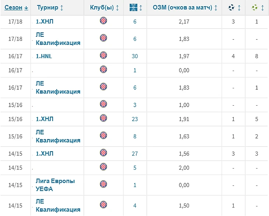Click the 27 matches link in 14/15

coord(134,153)
